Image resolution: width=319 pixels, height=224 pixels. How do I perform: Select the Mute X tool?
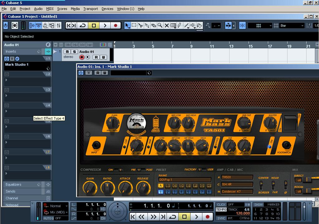coord(167,26)
